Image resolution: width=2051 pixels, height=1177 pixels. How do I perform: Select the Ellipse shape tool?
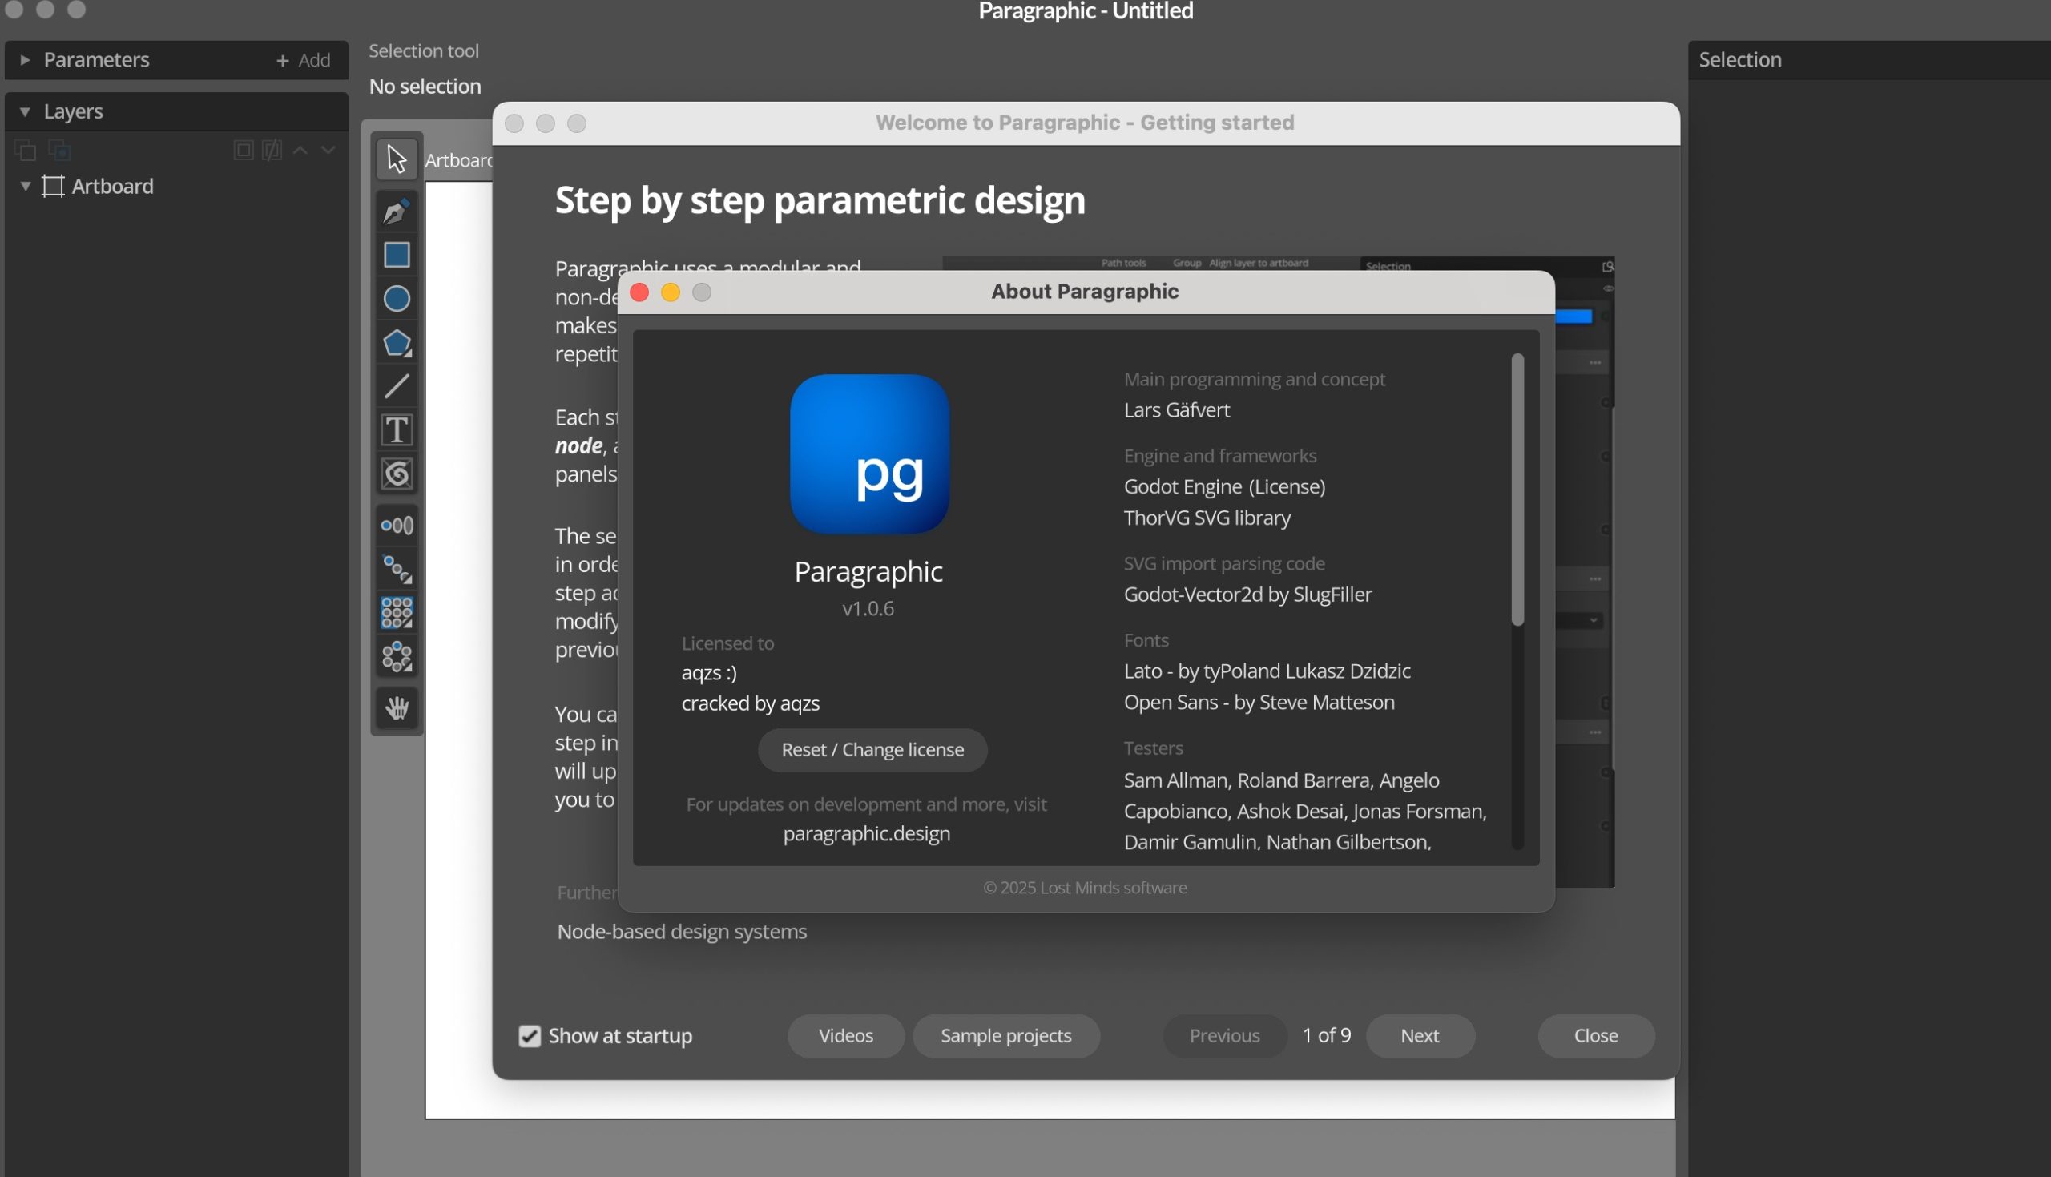[x=397, y=299]
